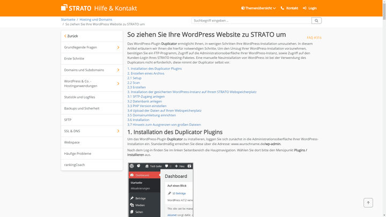Expand the Grundlegende Fragen chevron
Viewport: 386px width, 217px height.
[x=118, y=47]
